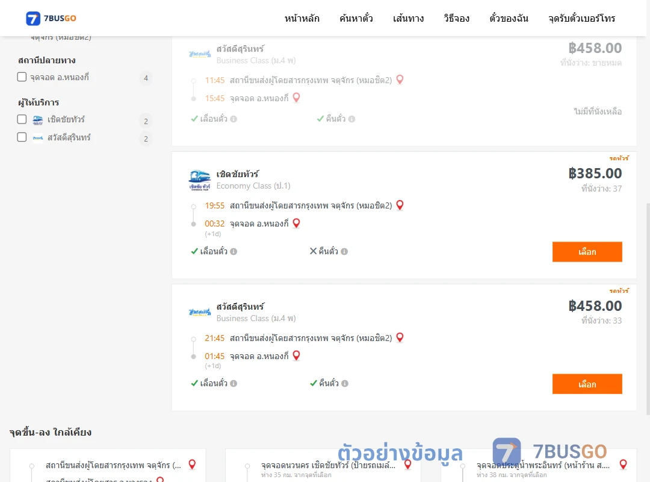
Task: Tick the เชิดชัยทัวร์ operator filter checkbox
Action: click(x=22, y=119)
